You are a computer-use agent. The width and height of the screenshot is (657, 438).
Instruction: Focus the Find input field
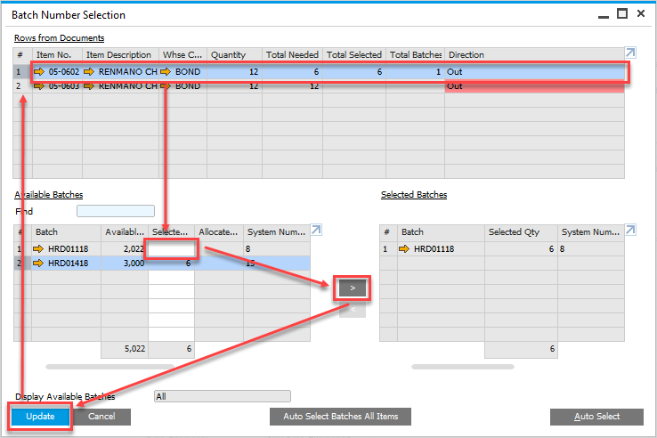pos(116,211)
